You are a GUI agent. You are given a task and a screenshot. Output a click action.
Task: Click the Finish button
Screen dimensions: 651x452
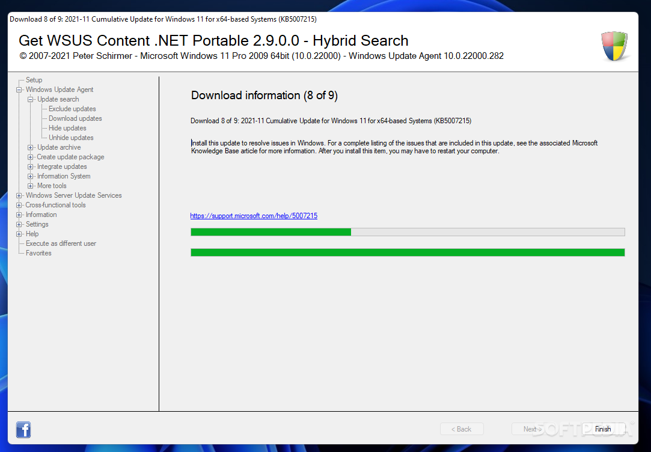(602, 429)
